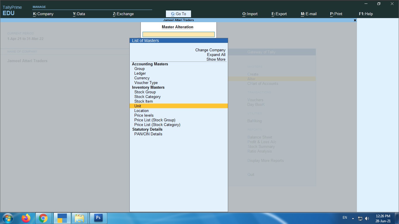Click Stock Summary in Gateway
The width and height of the screenshot is (399, 224).
pyautogui.click(x=261, y=146)
